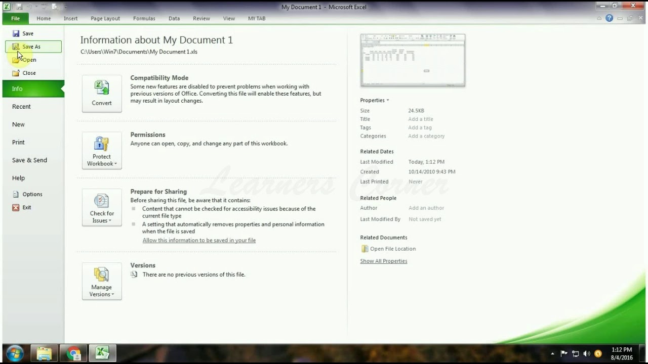Click the Excel taskbar button
This screenshot has height=364, width=648.
(x=103, y=353)
